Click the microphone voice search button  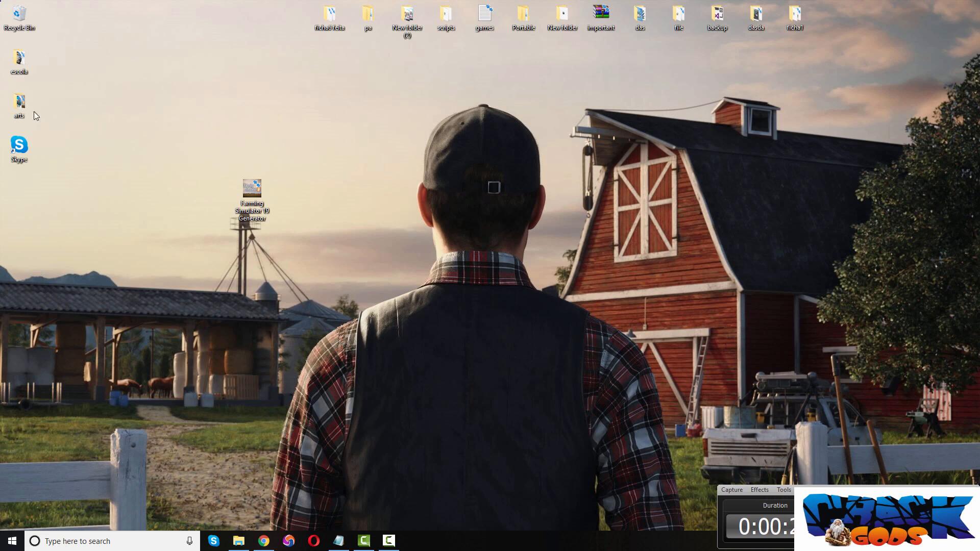[x=189, y=541]
